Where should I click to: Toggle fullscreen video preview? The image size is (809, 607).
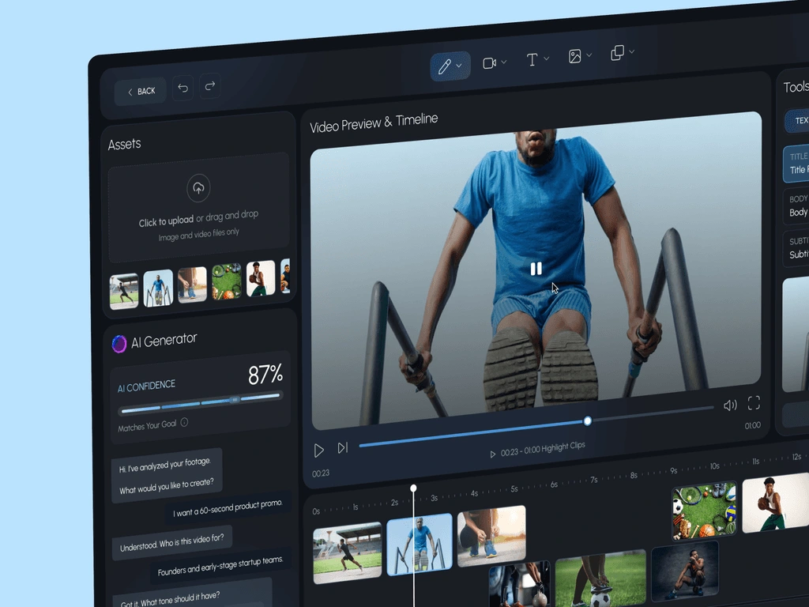coord(754,402)
